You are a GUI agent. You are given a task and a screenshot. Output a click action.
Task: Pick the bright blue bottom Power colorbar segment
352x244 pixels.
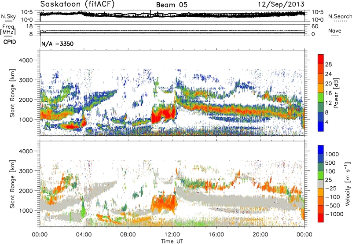[321, 126]
